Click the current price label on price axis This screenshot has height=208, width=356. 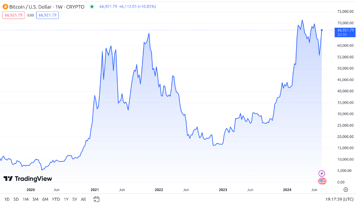pos(345,32)
